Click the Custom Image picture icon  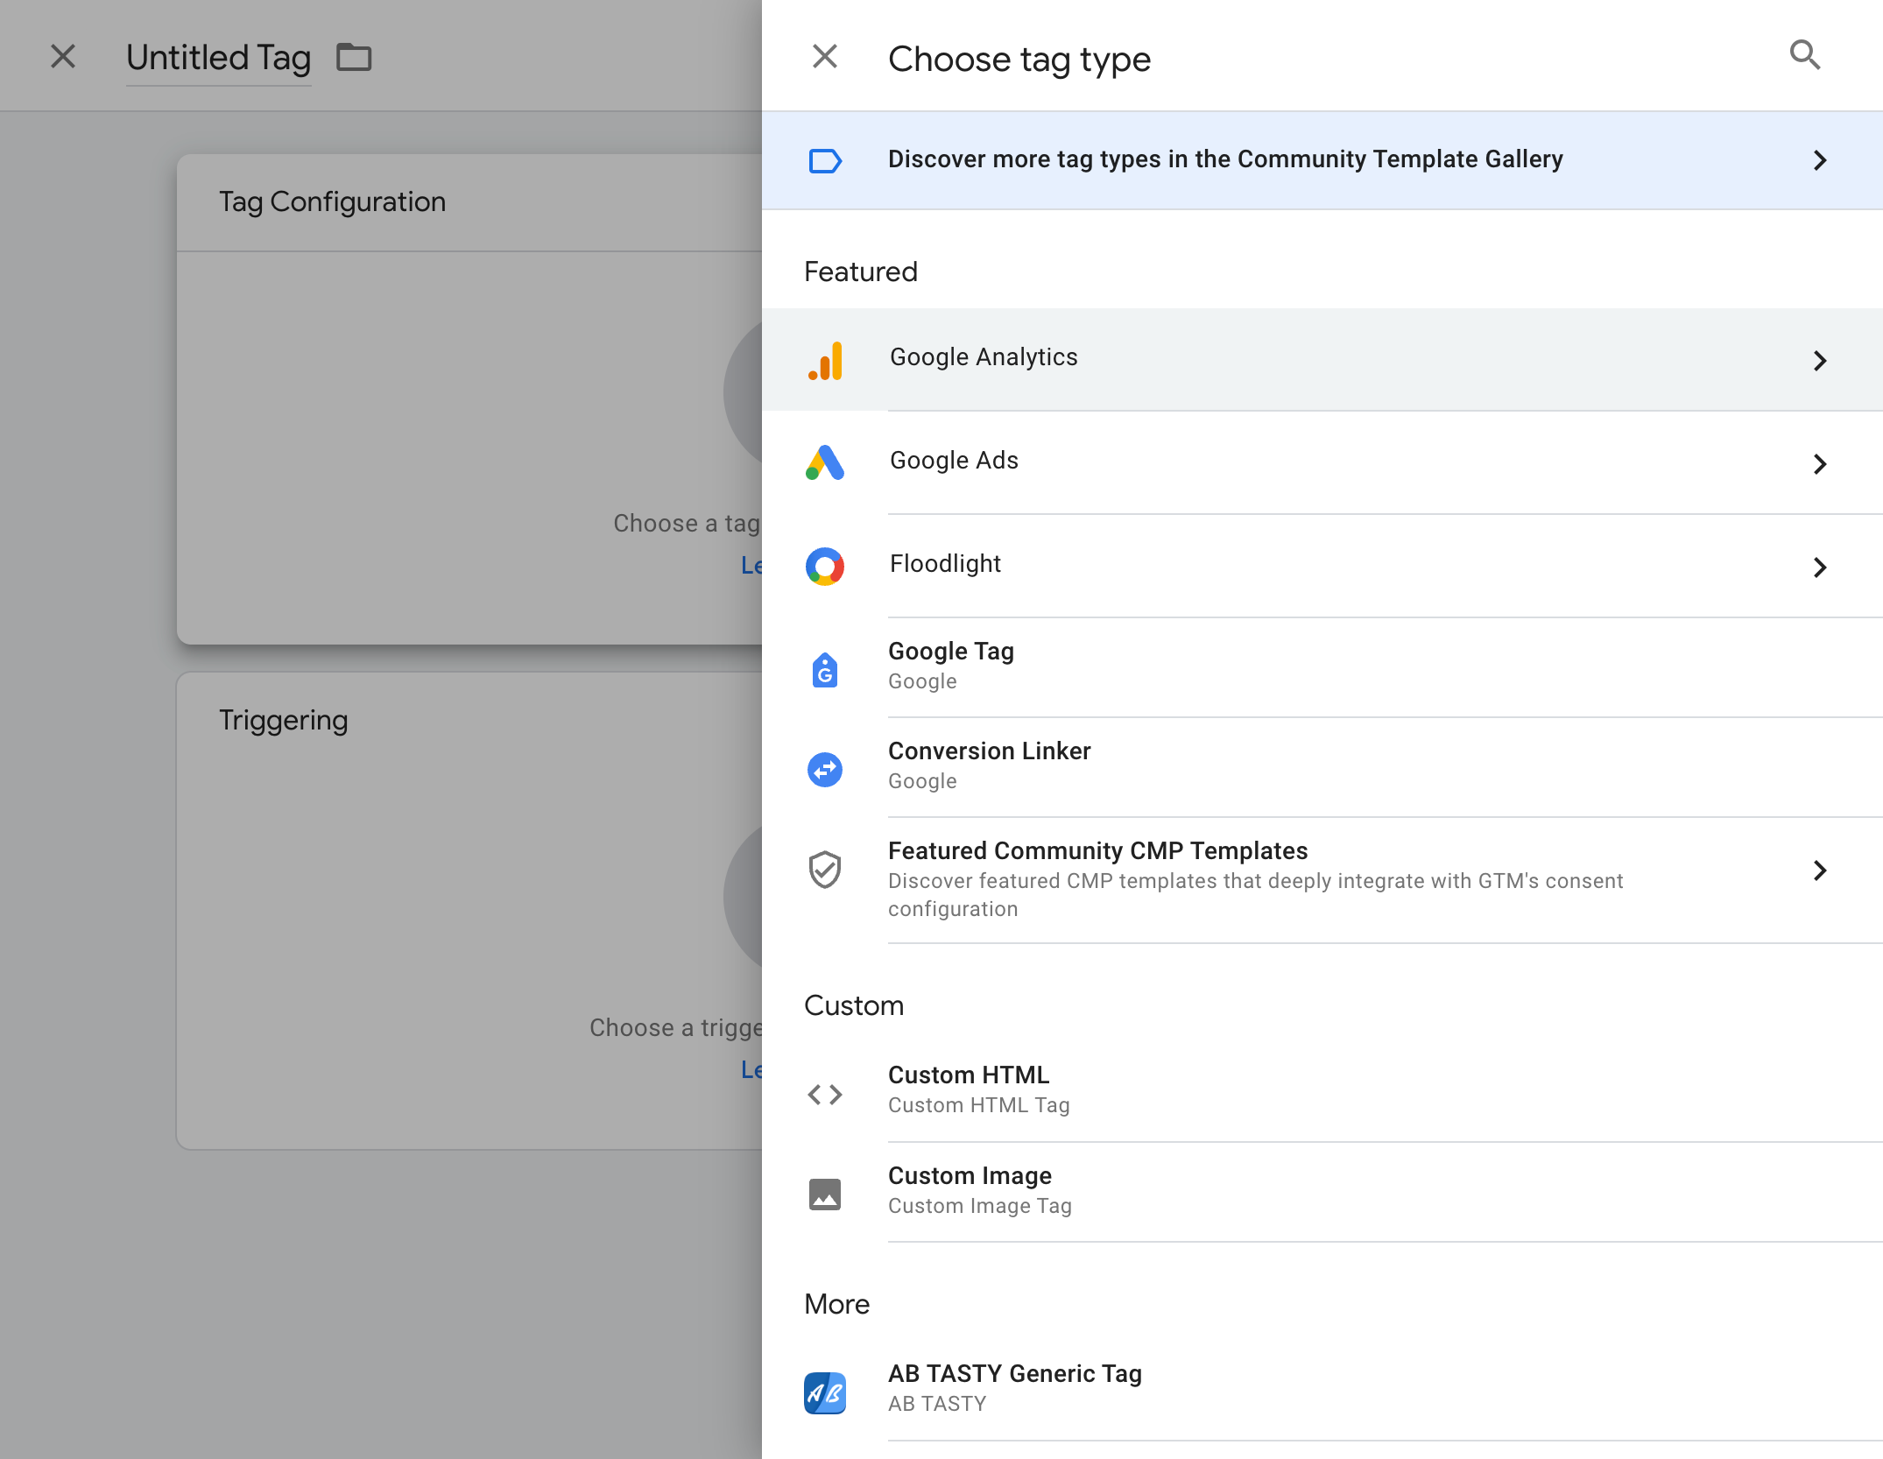click(x=824, y=1195)
